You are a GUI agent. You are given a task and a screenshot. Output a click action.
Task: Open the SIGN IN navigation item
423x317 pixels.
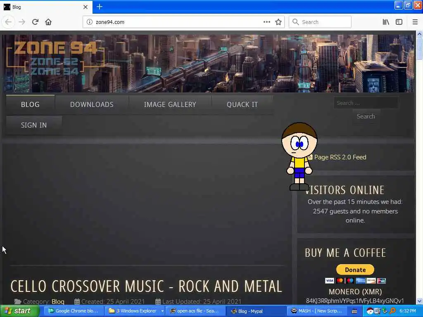point(34,125)
